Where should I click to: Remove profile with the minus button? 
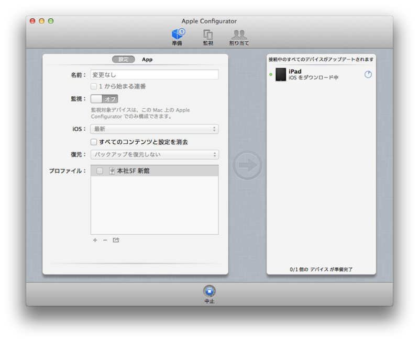pyautogui.click(x=105, y=241)
